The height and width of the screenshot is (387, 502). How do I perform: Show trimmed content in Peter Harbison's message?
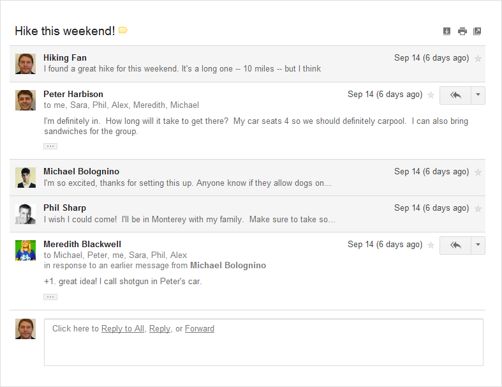(x=50, y=146)
